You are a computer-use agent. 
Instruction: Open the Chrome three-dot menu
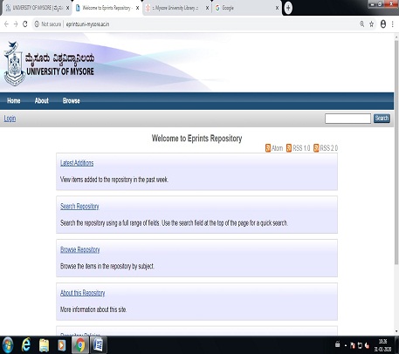(x=393, y=24)
